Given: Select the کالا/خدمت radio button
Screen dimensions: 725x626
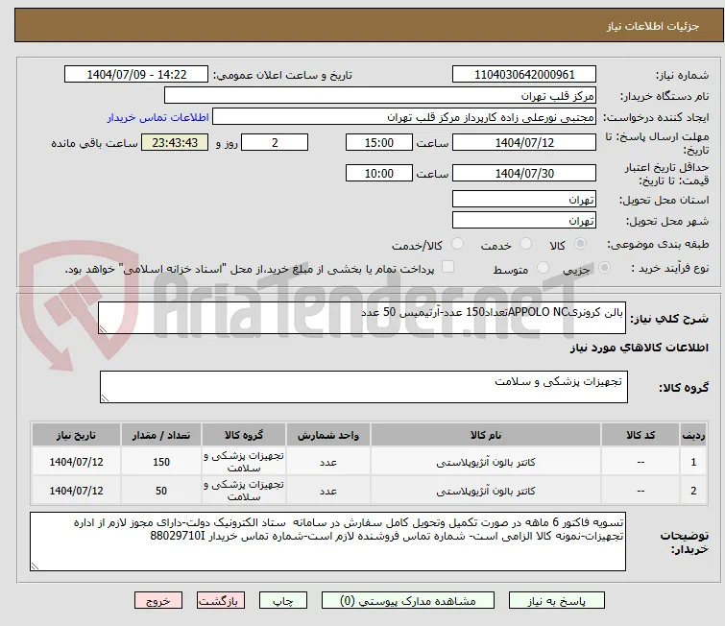Looking at the screenshot, I should pos(457,244).
